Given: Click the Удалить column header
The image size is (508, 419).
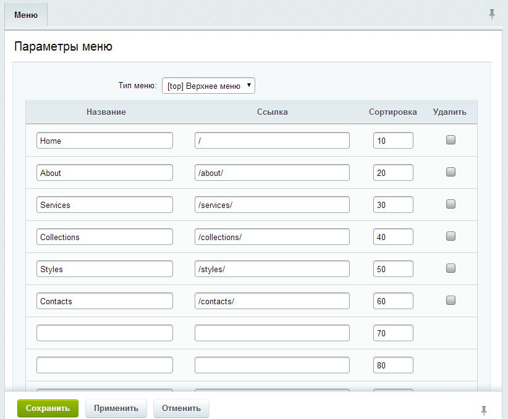Looking at the screenshot, I should click(x=450, y=112).
